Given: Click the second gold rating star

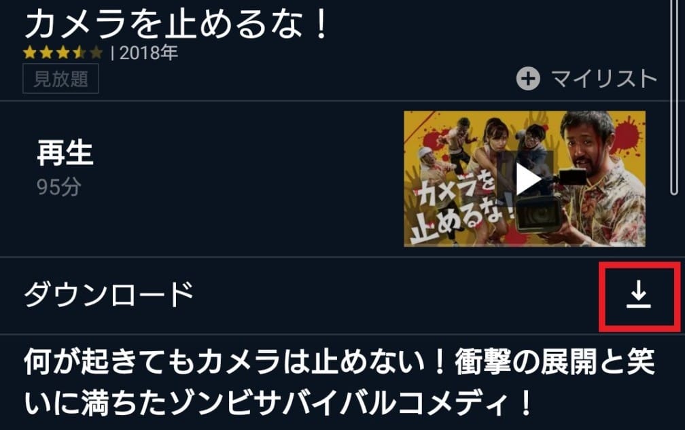Looking at the screenshot, I should pyautogui.click(x=46, y=53).
